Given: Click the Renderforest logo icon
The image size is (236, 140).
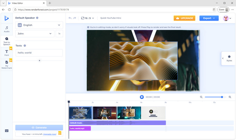Looking at the screenshot, I should click(x=7, y=18).
